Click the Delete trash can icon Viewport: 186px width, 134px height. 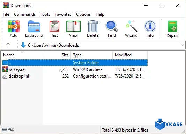pos(93,26)
